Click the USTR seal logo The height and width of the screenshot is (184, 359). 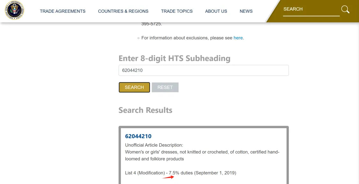tap(14, 10)
